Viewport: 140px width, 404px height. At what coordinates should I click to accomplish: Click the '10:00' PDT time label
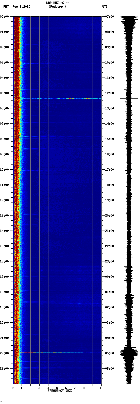[x=4, y=170]
